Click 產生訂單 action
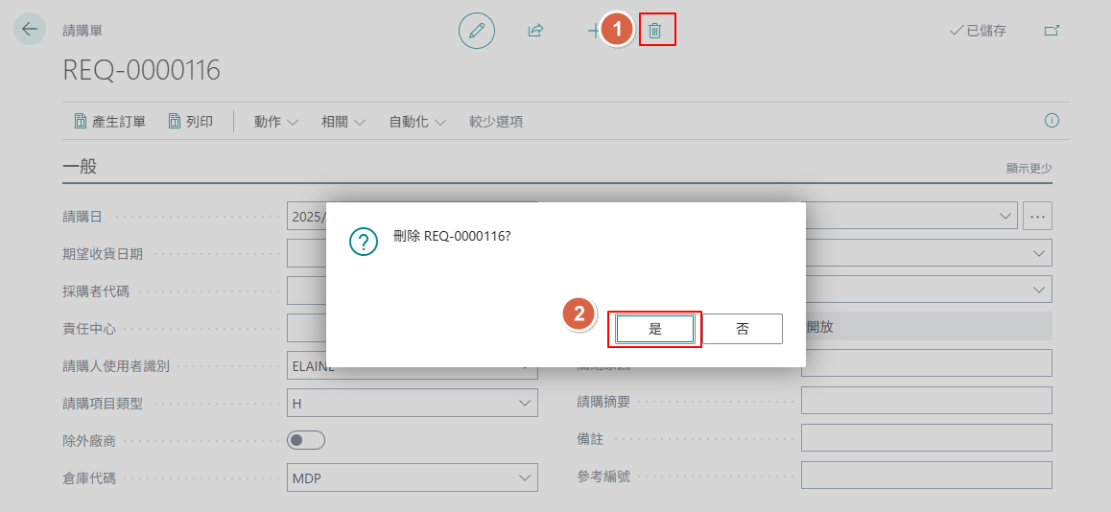Screen dimensions: 1111x512 (x=109, y=121)
